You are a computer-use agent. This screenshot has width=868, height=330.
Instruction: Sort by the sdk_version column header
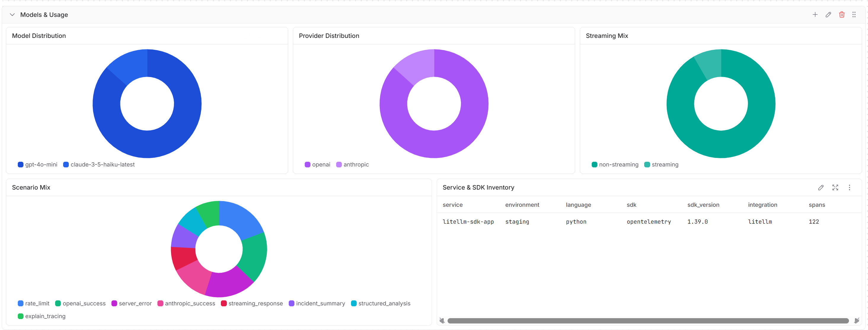703,205
